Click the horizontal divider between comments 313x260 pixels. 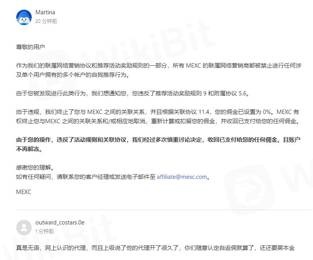[x=164, y=210]
